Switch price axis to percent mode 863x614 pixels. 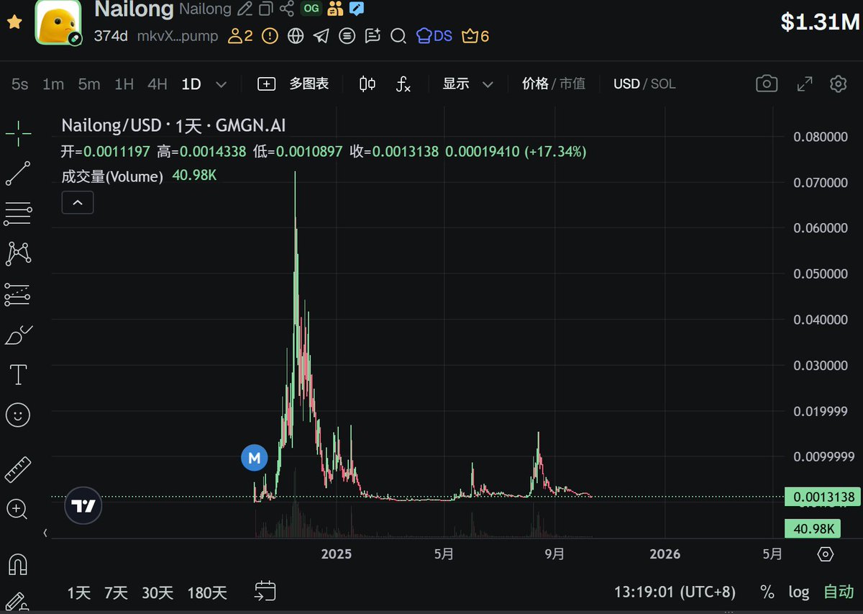(x=767, y=592)
